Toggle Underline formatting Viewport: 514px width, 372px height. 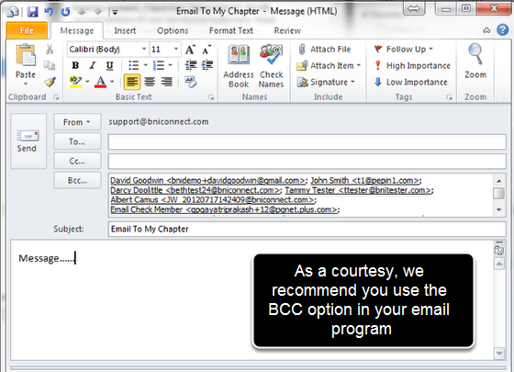point(110,65)
